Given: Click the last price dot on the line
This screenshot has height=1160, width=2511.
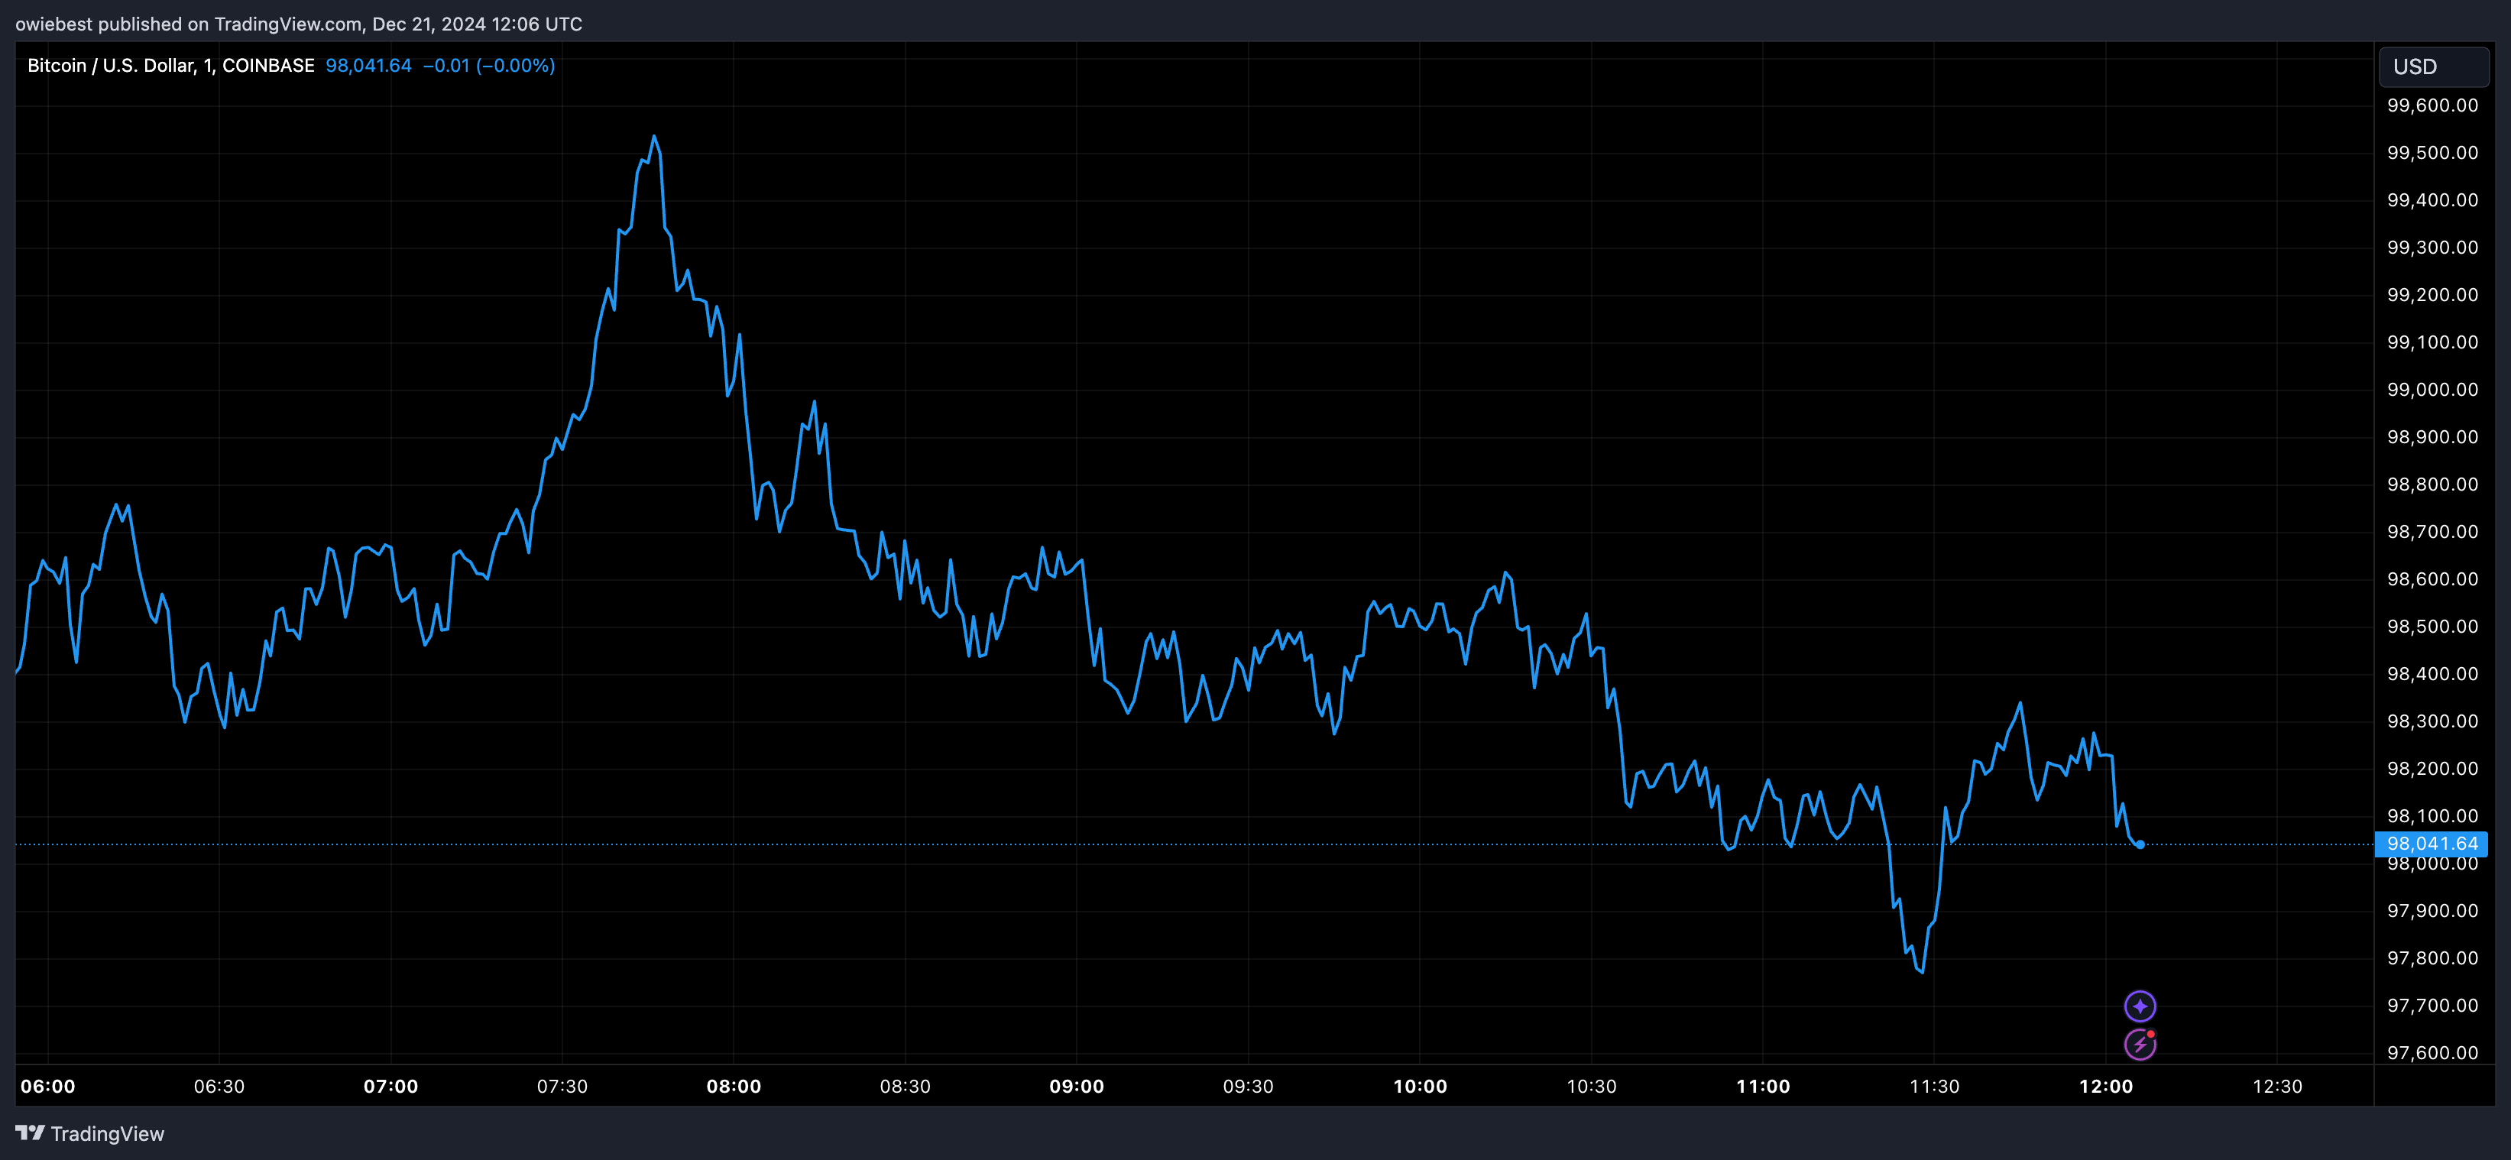Looking at the screenshot, I should pyautogui.click(x=2140, y=844).
